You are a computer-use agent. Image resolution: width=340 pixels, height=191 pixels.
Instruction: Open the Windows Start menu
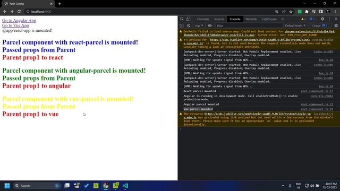[x=7, y=186]
